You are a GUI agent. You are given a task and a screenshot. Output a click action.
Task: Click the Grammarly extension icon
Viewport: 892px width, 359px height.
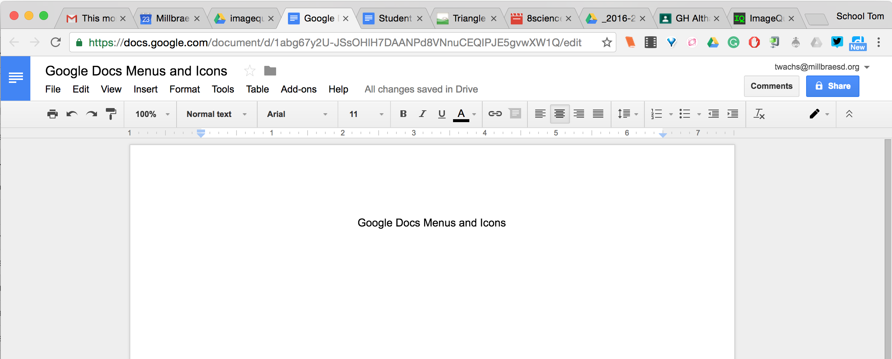click(733, 42)
